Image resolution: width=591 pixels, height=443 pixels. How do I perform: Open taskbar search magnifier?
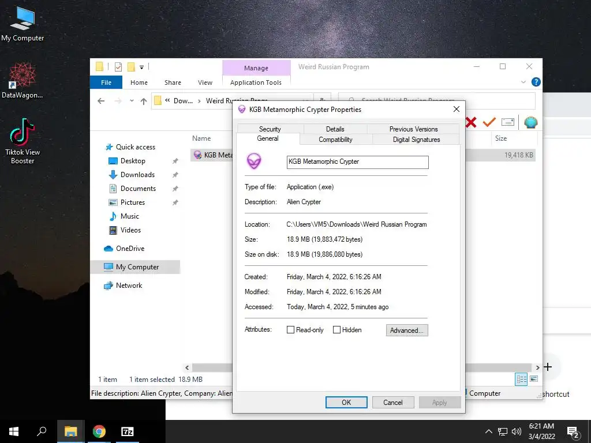coord(42,431)
